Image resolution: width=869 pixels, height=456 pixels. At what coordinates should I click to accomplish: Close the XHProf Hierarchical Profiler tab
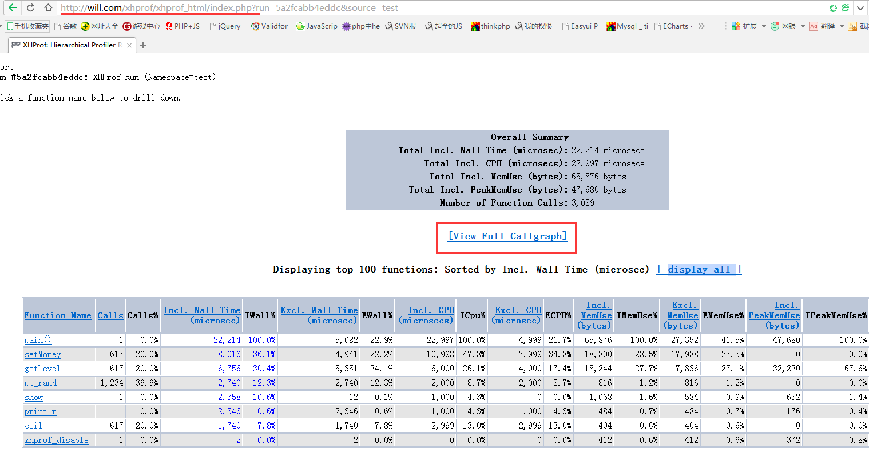pyautogui.click(x=129, y=45)
